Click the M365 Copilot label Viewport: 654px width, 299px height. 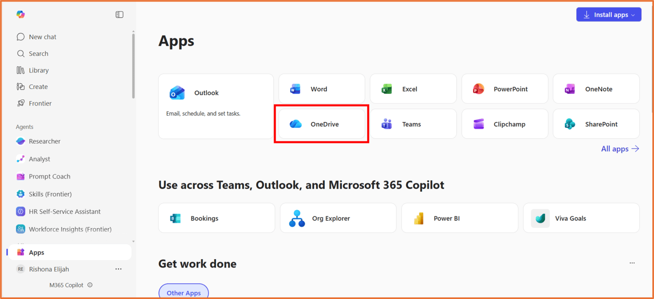(66, 285)
